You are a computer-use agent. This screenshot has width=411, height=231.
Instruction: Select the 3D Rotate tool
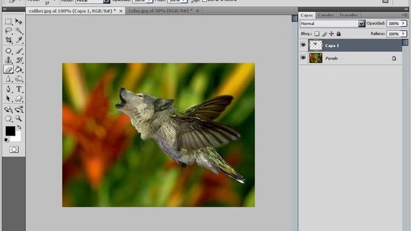point(8,110)
